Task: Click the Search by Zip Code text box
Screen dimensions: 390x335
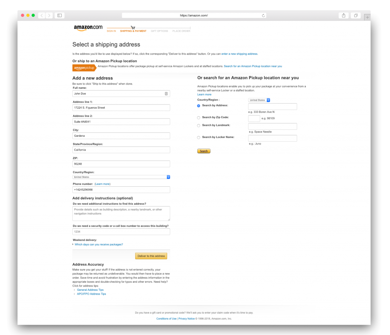Action: pyautogui.click(x=254, y=118)
